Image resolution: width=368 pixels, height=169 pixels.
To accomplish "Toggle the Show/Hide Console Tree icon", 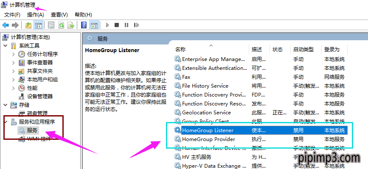I will pos(38,25).
